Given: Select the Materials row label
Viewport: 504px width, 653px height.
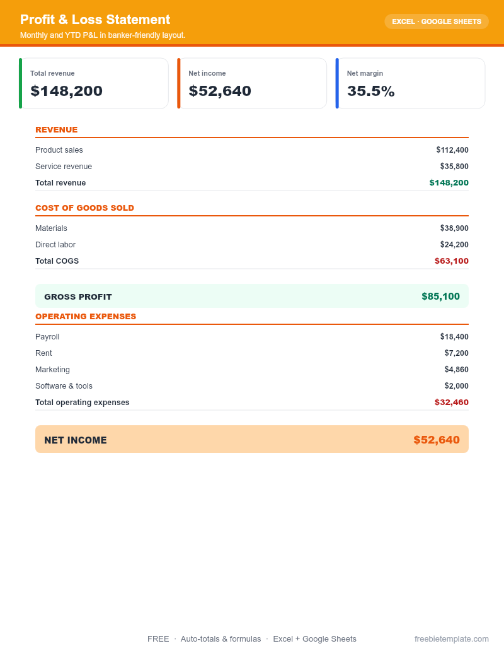Looking at the screenshot, I should pos(51,228).
